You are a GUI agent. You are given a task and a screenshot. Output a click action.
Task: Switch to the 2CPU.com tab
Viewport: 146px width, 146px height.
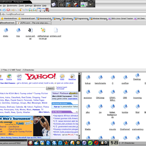tap(34, 23)
